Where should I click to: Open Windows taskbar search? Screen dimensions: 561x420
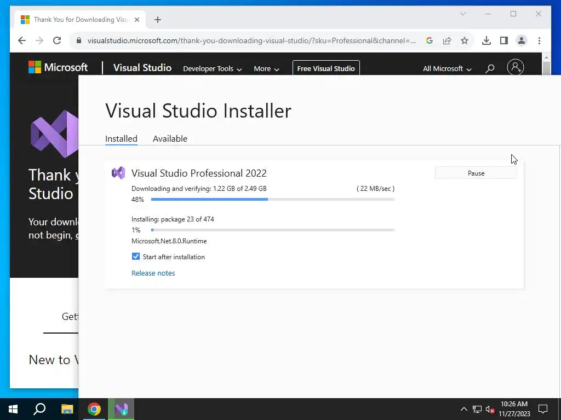pyautogui.click(x=39, y=409)
